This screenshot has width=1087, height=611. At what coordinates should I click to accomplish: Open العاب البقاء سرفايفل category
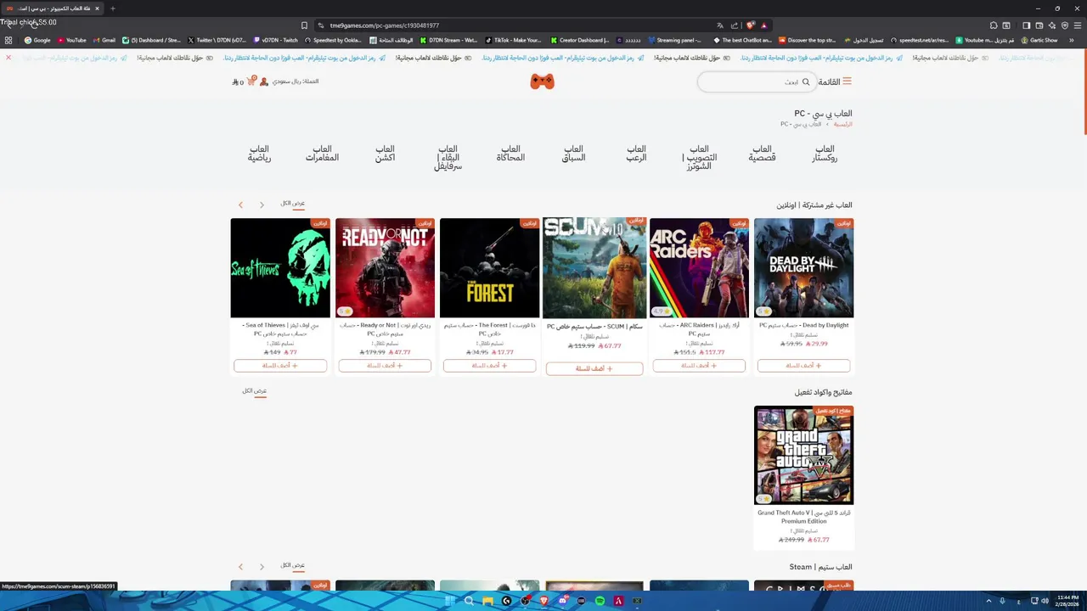(448, 158)
